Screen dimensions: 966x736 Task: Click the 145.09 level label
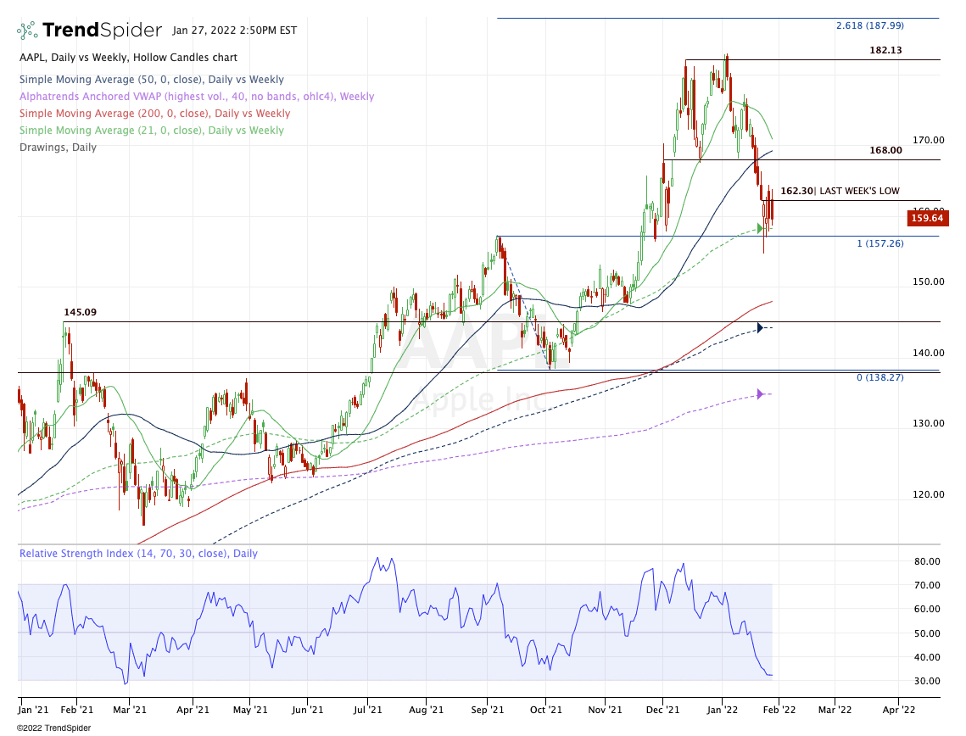(80, 312)
